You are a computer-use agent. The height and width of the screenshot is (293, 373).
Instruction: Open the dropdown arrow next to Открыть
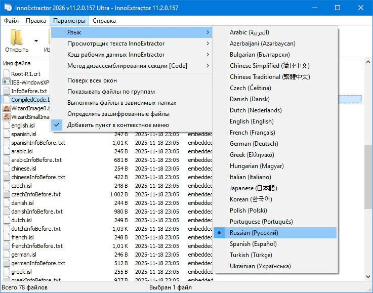[x=36, y=41]
